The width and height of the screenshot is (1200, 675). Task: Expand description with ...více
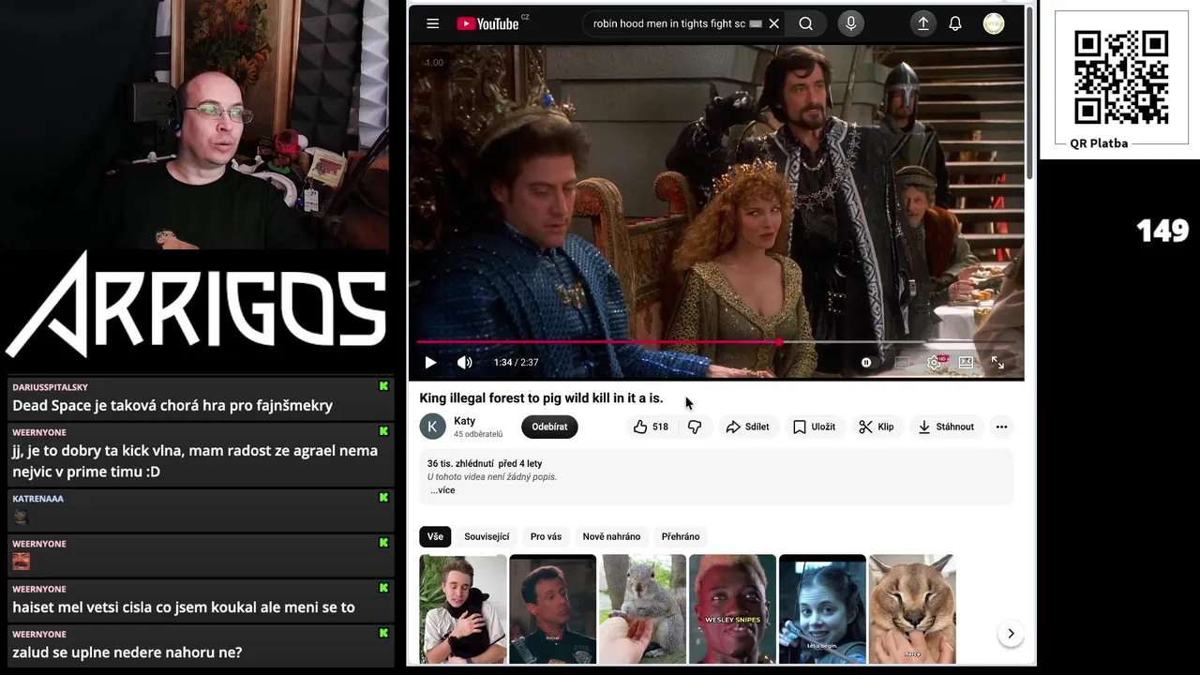point(442,490)
